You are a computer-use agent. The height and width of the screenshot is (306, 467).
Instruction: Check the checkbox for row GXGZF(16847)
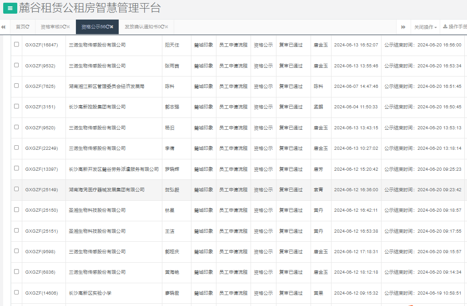(17, 45)
